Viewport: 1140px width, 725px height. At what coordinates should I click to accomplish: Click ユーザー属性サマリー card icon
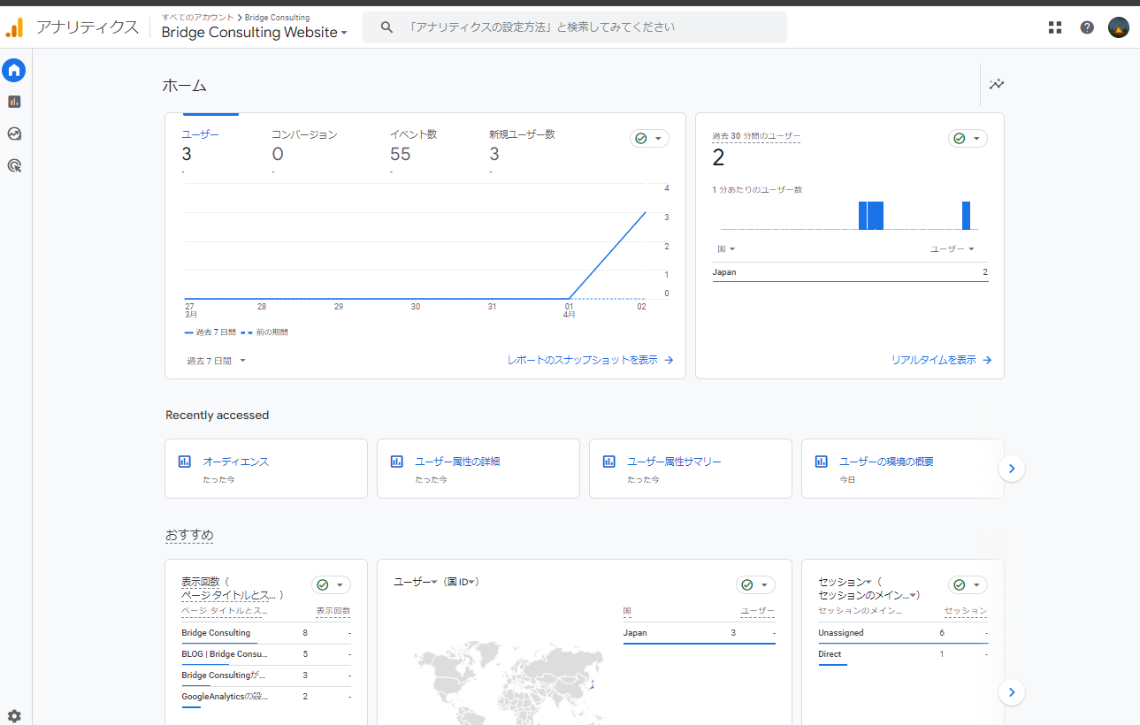coord(609,462)
